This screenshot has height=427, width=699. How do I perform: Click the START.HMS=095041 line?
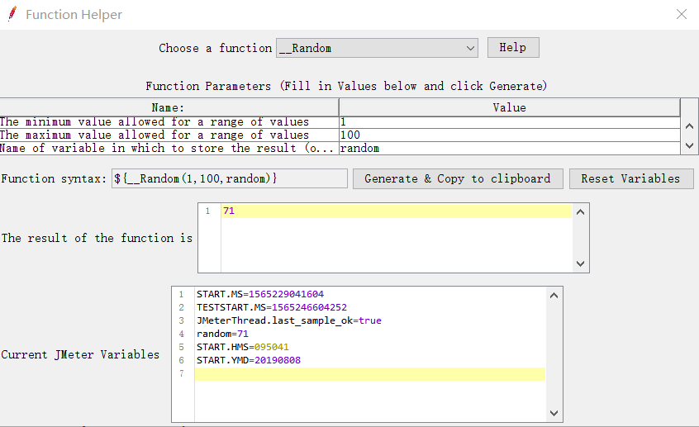[243, 347]
